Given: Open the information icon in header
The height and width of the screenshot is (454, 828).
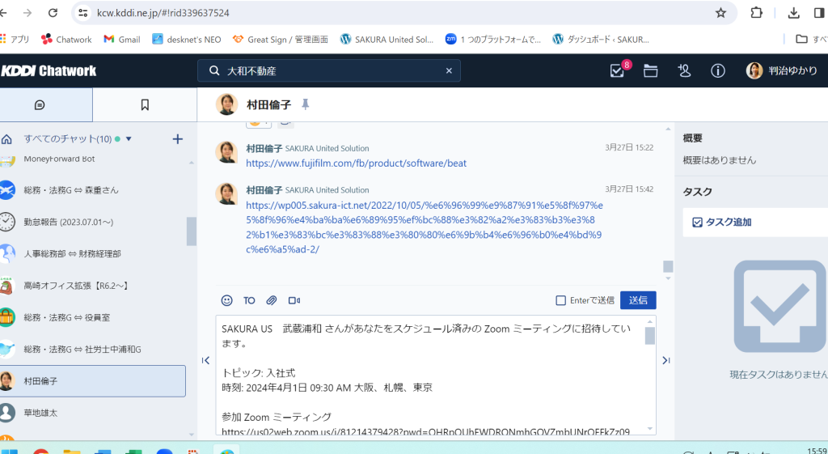Looking at the screenshot, I should pyautogui.click(x=717, y=71).
